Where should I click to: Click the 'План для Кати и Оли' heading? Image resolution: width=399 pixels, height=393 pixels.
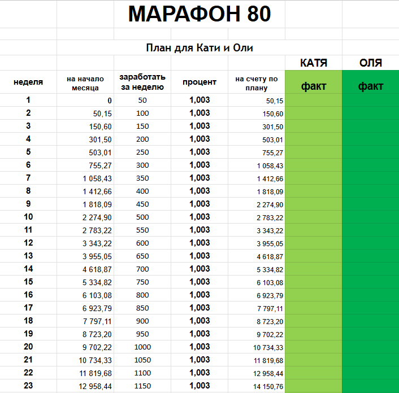click(199, 47)
